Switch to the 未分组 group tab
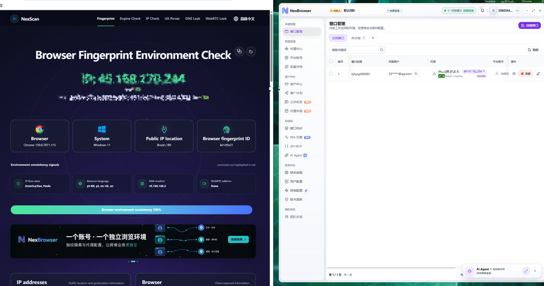Viewport: 544px width, 286px height. coord(358,38)
